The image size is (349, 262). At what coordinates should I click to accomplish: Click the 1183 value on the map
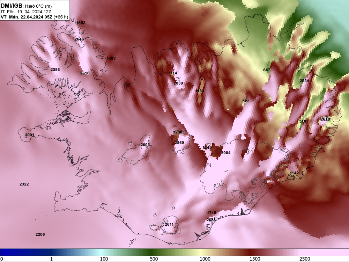click(200, 91)
